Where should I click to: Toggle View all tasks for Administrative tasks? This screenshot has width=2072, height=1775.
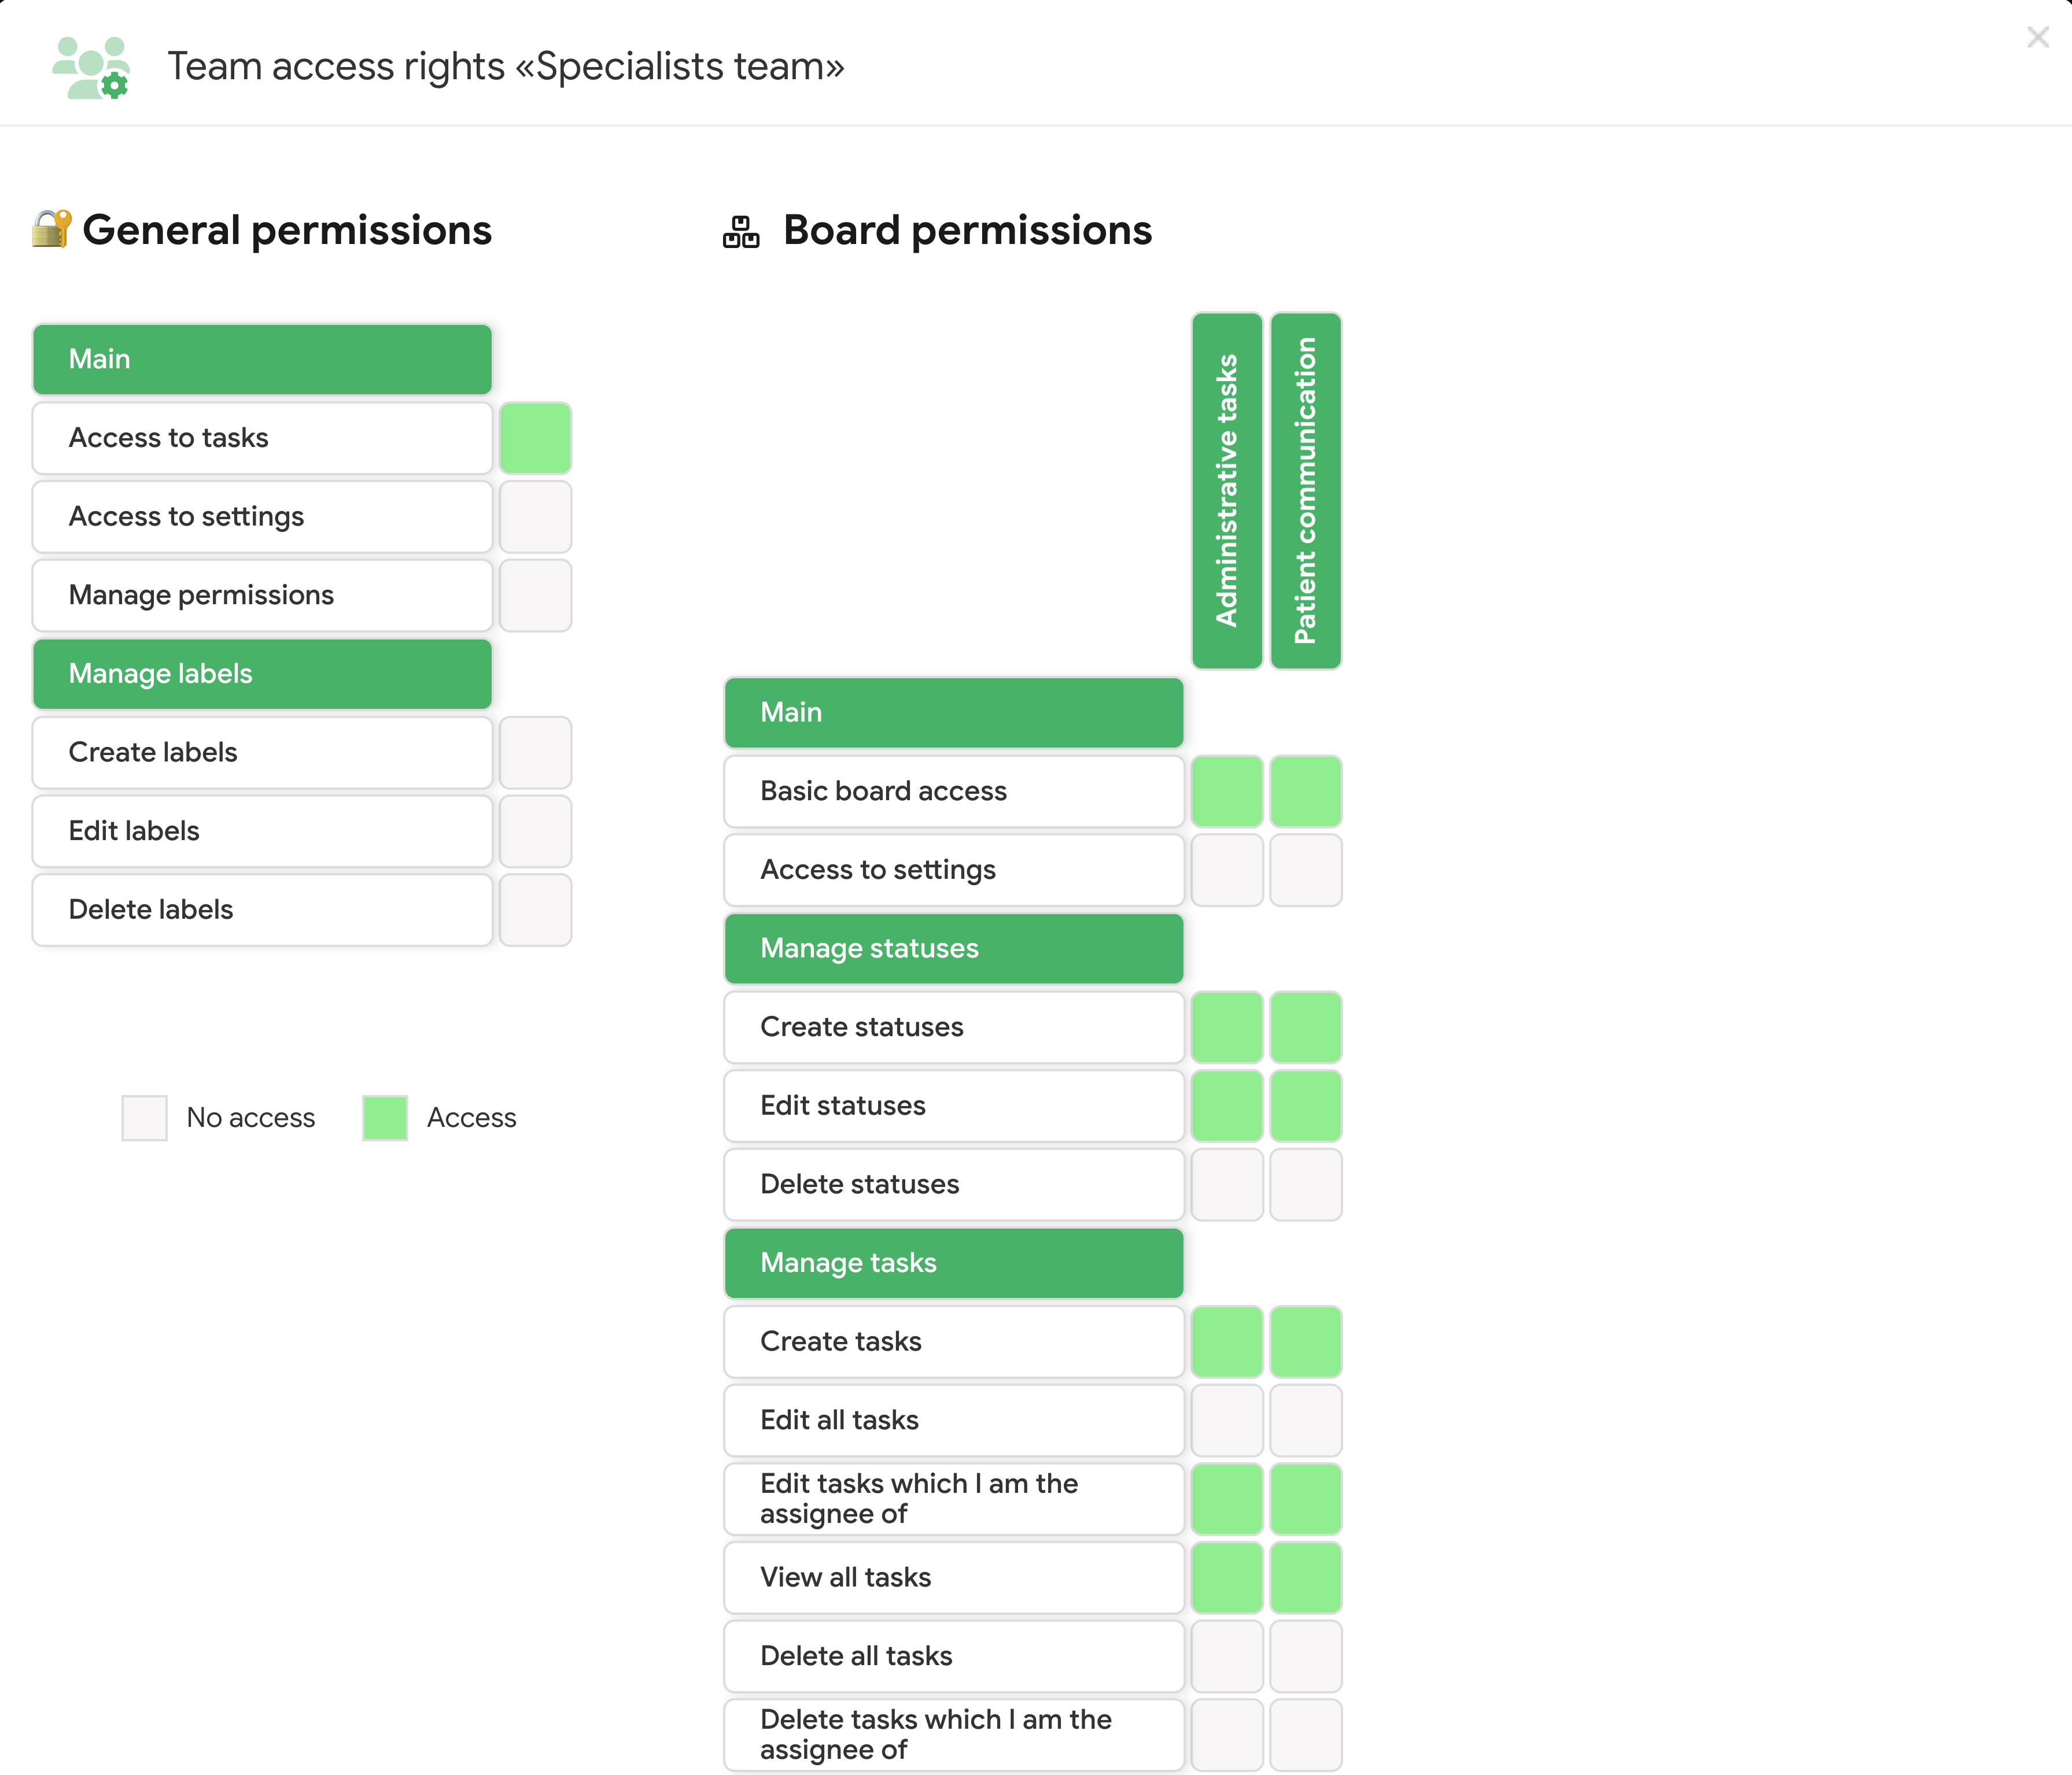pos(1227,1578)
